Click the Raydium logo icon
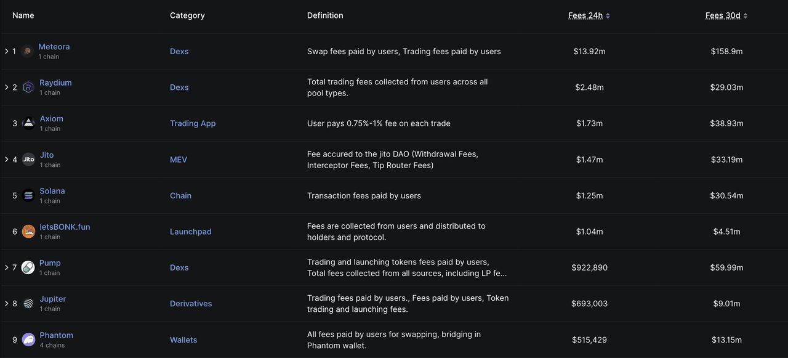 [x=28, y=87]
